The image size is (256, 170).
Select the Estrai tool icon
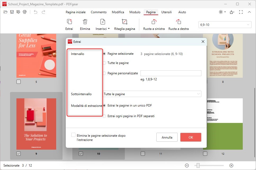click(x=69, y=21)
